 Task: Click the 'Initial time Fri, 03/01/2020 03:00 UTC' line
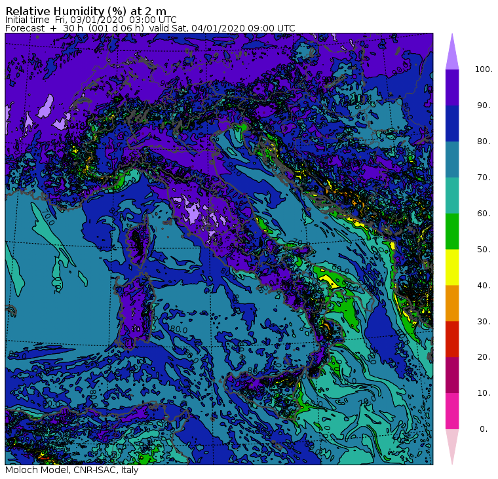[x=91, y=20]
